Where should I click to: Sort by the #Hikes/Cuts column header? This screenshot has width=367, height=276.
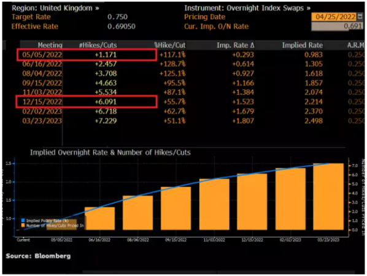pos(98,45)
